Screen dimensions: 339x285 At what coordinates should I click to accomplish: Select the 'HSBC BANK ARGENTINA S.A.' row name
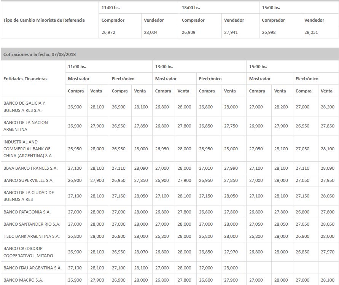[32, 236]
